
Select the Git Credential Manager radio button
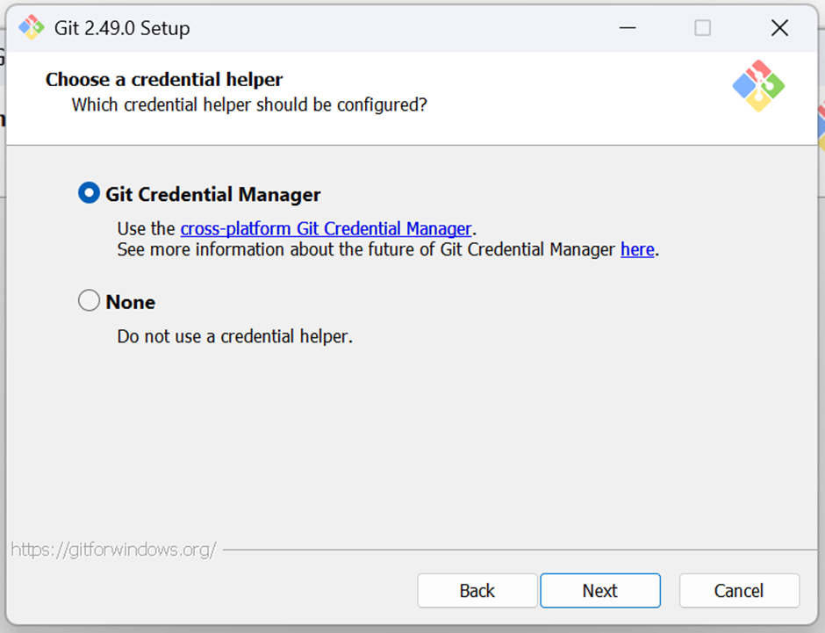89,193
